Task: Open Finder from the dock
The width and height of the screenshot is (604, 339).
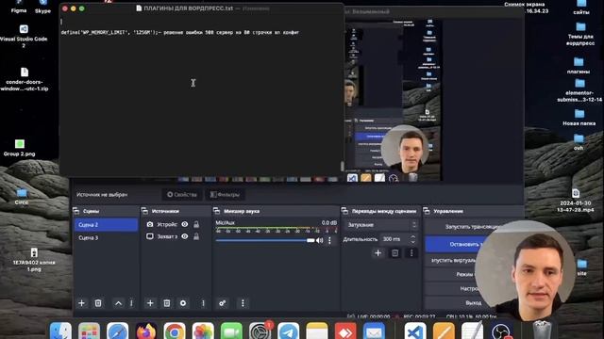Action: pyautogui.click(x=60, y=331)
